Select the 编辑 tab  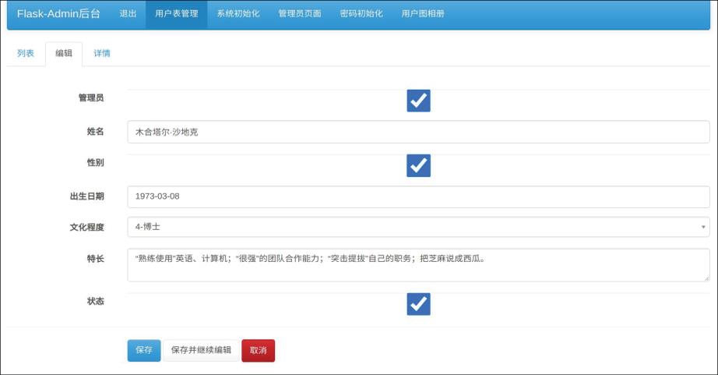64,53
